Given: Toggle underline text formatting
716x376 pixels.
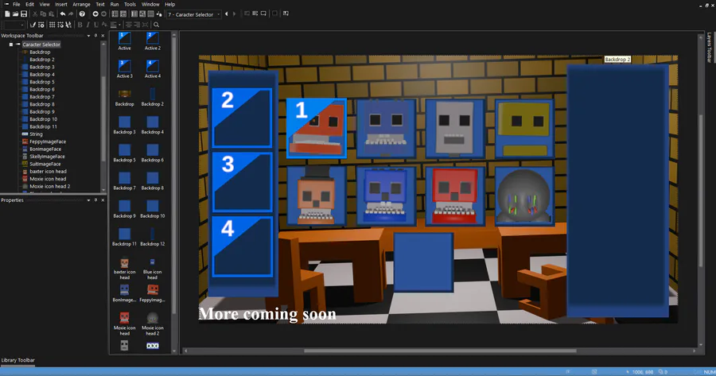Looking at the screenshot, I should [96, 25].
